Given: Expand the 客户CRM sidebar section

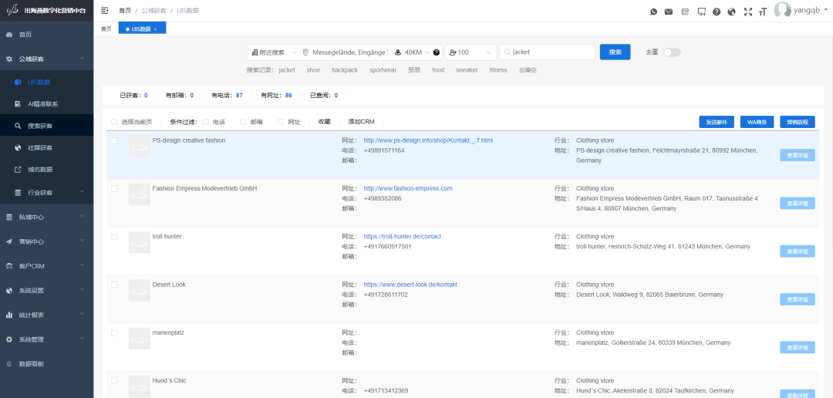Looking at the screenshot, I should click(x=47, y=265).
